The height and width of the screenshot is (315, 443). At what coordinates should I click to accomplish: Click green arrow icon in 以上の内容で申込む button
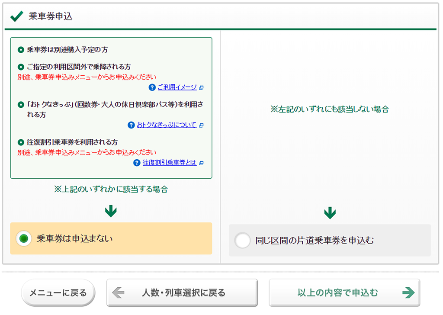tap(408, 292)
